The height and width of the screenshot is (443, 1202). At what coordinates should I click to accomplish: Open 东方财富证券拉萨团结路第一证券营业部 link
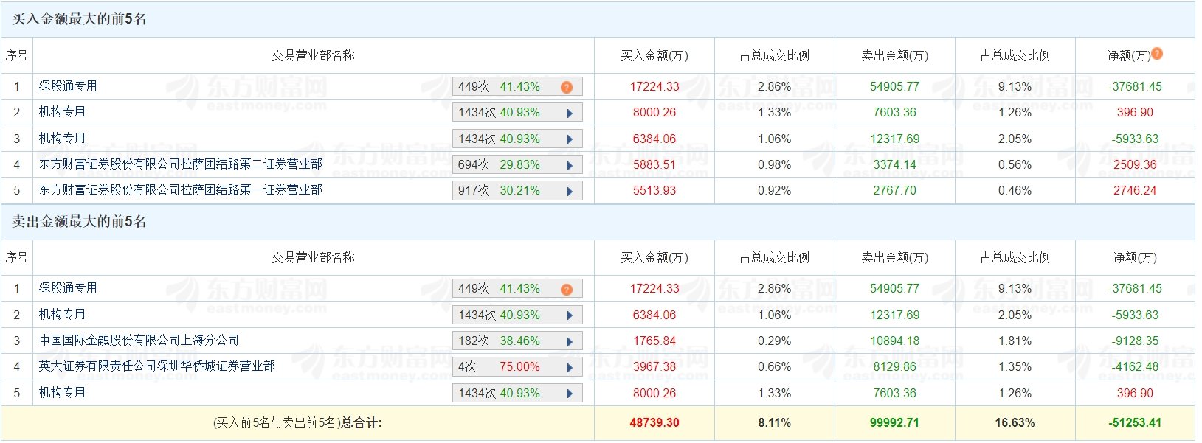[x=181, y=190]
